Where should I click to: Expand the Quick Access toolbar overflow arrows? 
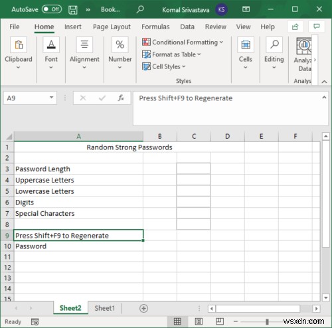(88, 10)
